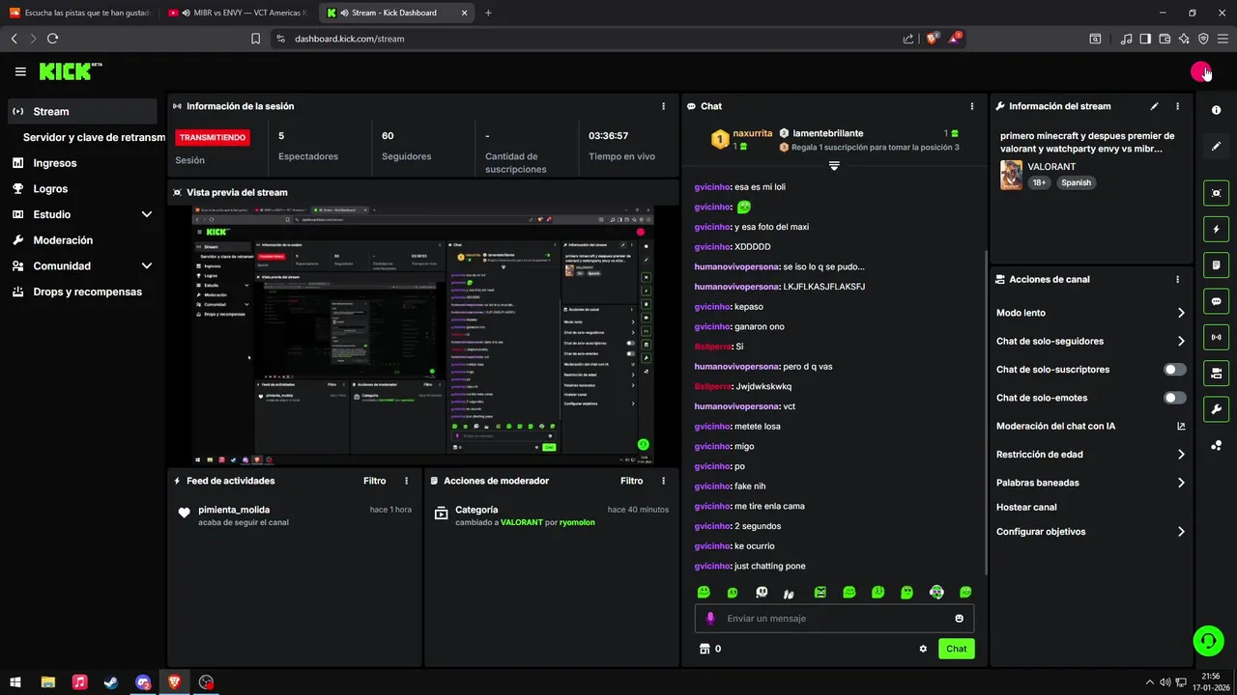Insert the angry square-face emote
This screenshot has height=695, width=1237.
820,592
